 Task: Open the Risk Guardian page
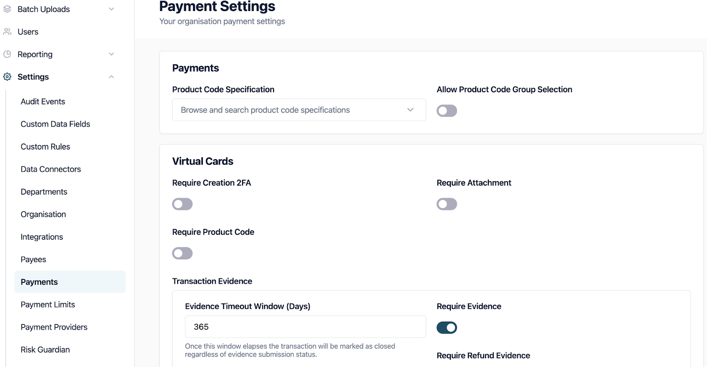click(x=45, y=349)
